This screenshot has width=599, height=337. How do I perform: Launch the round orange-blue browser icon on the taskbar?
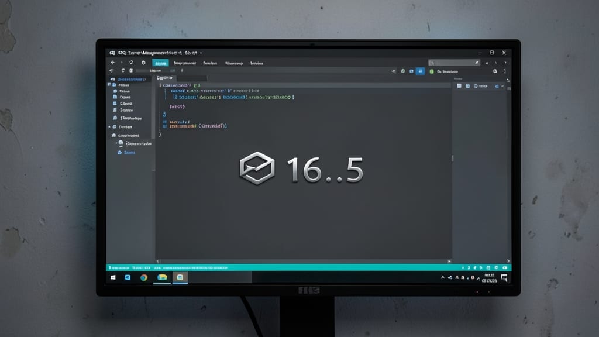(144, 278)
